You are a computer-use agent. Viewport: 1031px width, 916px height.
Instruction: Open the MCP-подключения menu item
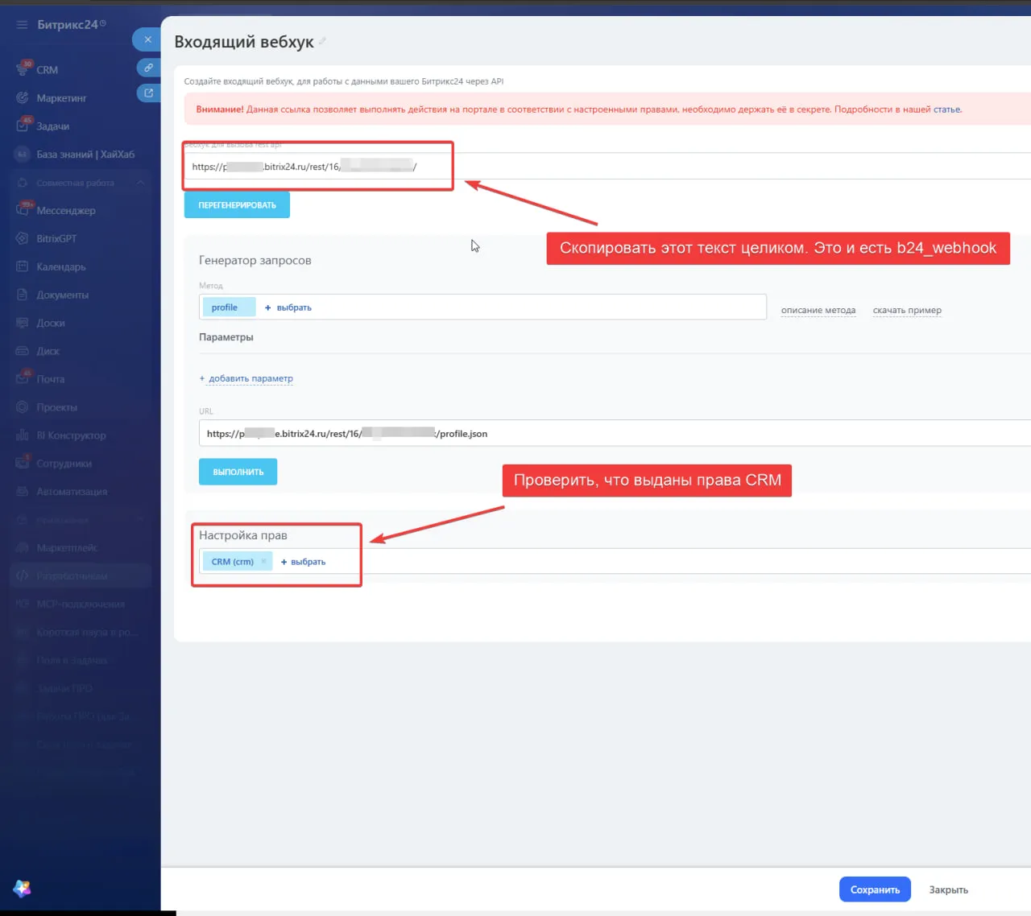81,604
